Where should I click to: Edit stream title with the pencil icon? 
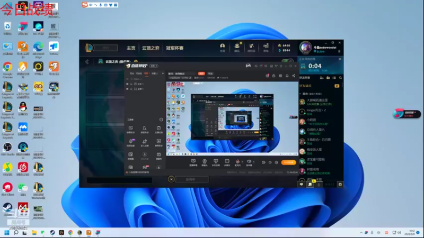click(190, 78)
